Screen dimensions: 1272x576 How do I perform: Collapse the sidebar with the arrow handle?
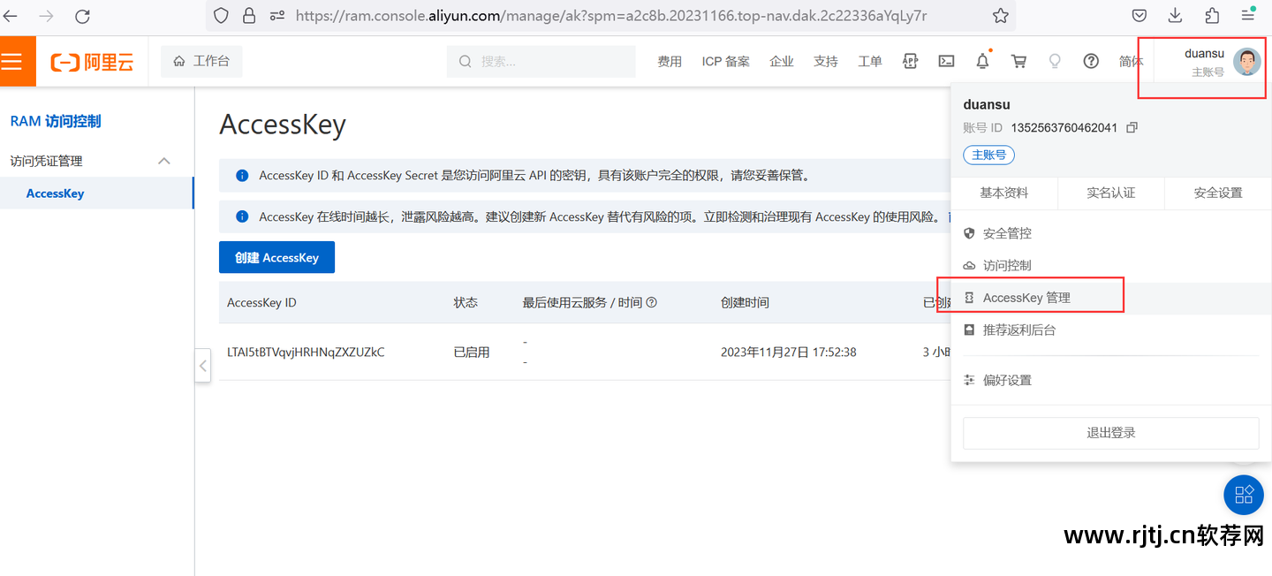202,365
